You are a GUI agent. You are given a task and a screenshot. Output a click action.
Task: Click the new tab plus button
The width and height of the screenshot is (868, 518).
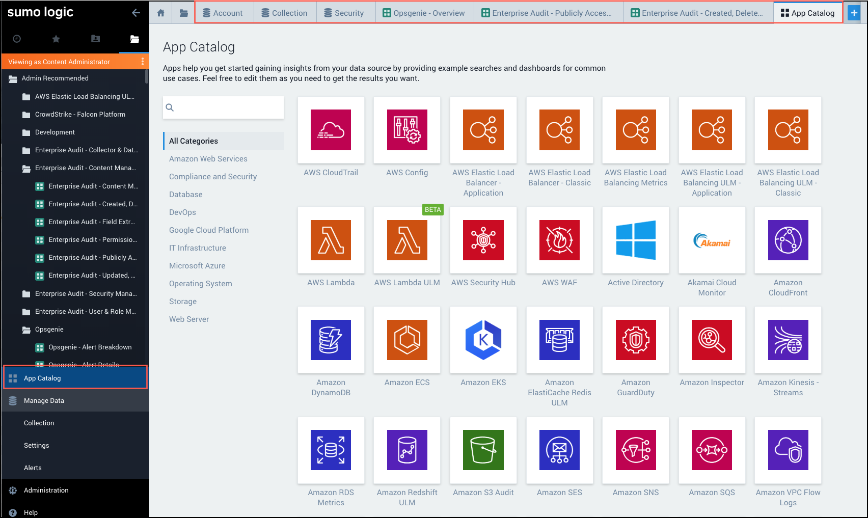click(x=854, y=13)
